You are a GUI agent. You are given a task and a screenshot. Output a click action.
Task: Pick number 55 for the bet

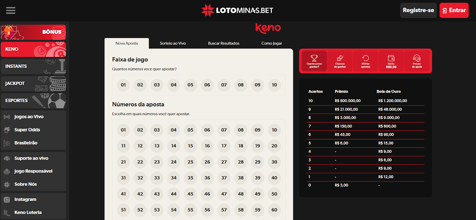190,210
